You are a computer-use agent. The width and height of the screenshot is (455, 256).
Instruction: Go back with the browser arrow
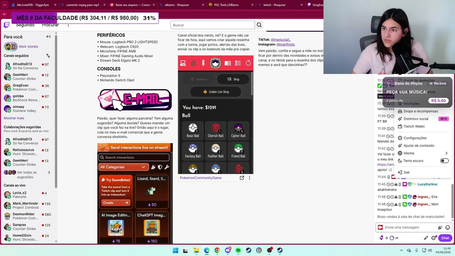click(5, 14)
